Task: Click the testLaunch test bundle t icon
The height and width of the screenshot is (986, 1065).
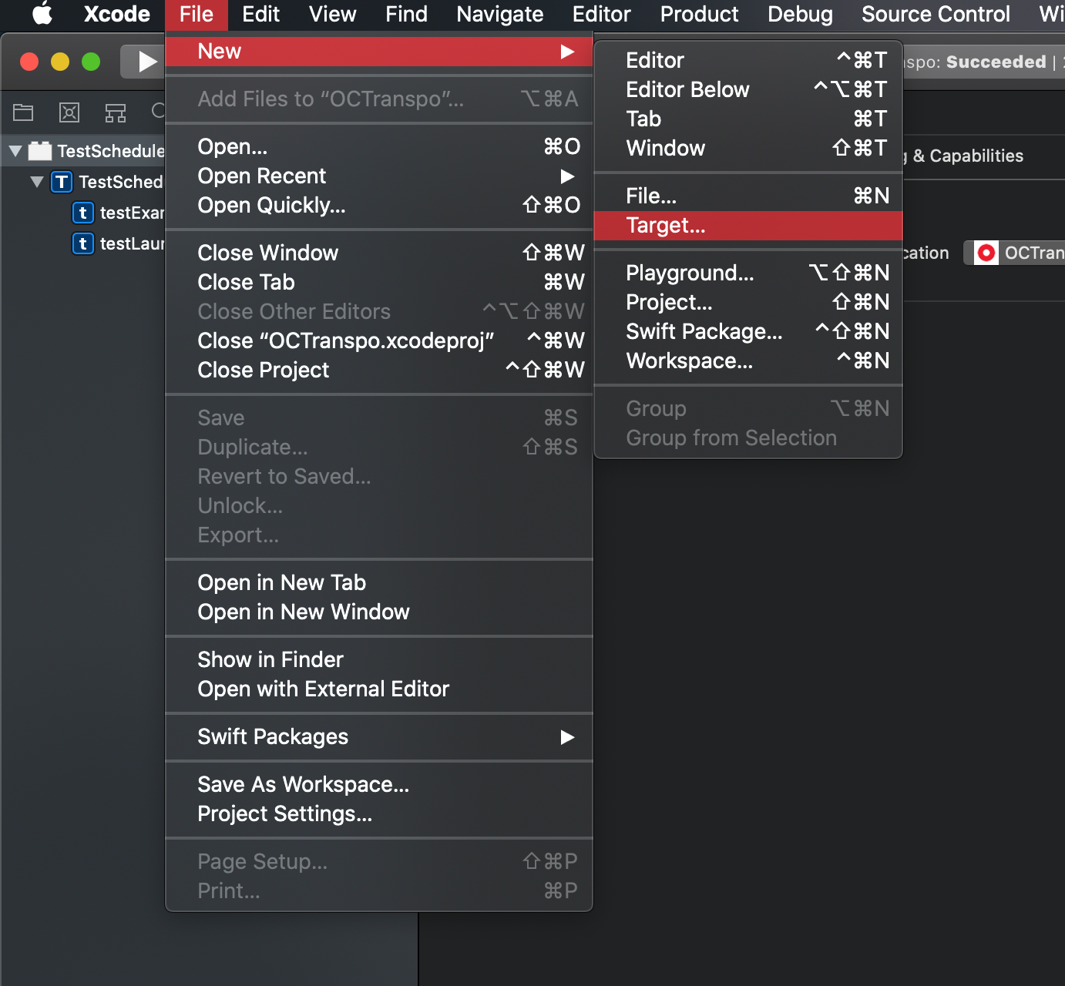Action: (82, 243)
